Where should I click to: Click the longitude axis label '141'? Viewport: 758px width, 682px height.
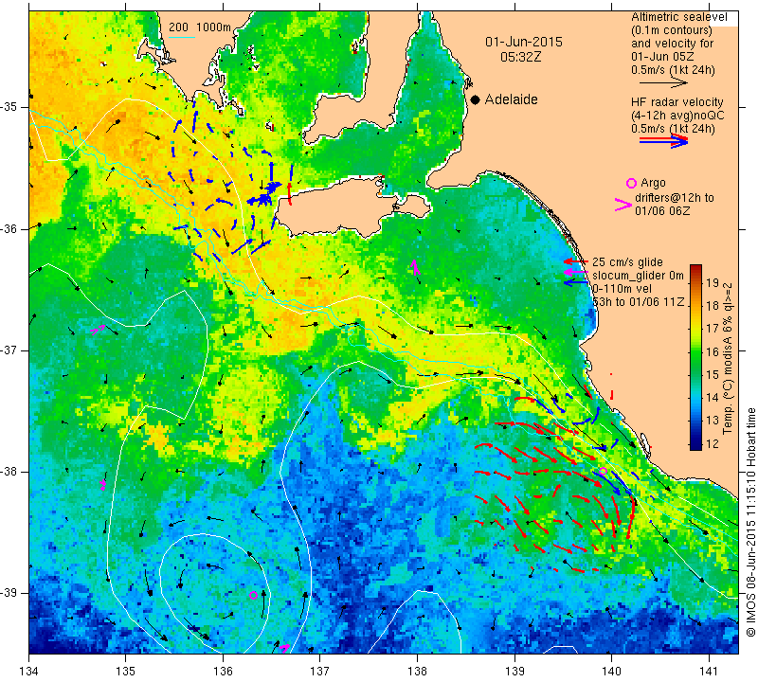click(709, 672)
